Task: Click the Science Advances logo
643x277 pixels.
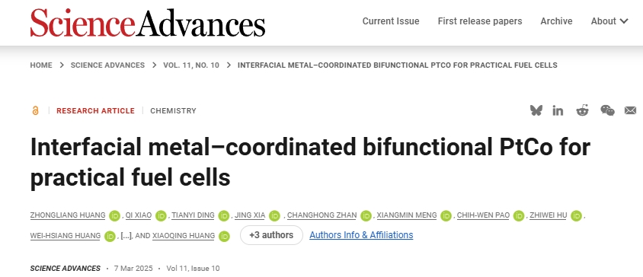Action: pos(148,23)
